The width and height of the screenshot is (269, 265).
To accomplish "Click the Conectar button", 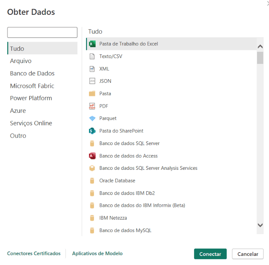I will point(210,254).
